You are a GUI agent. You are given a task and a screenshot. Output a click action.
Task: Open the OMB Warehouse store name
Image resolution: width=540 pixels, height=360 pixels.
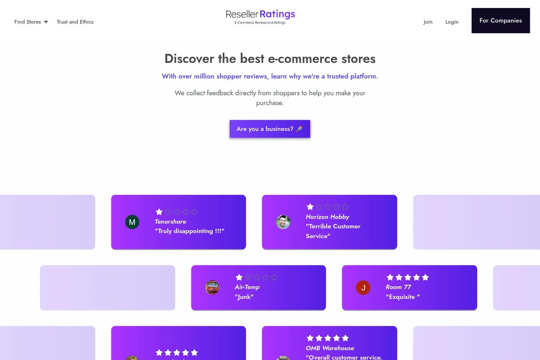(x=330, y=348)
